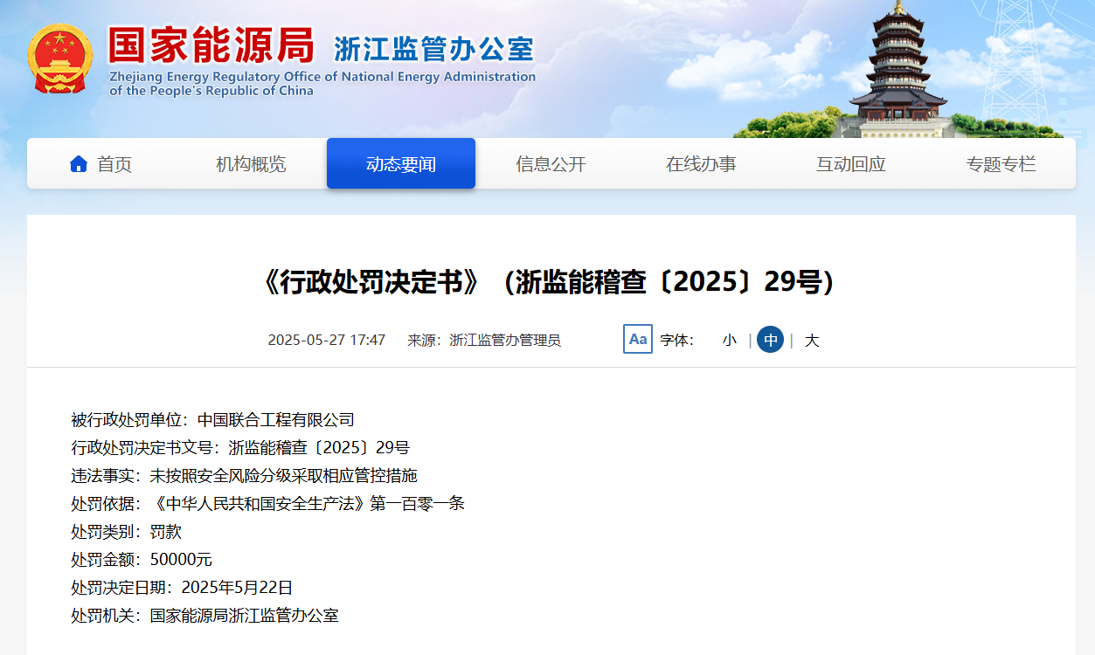Viewport: 1095px width, 655px height.
Task: Open the 机构概览 navigation item
Action: coord(251,163)
